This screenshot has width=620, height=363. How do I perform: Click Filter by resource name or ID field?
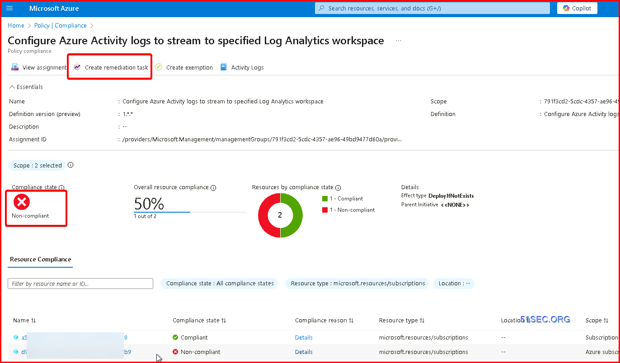pos(80,284)
